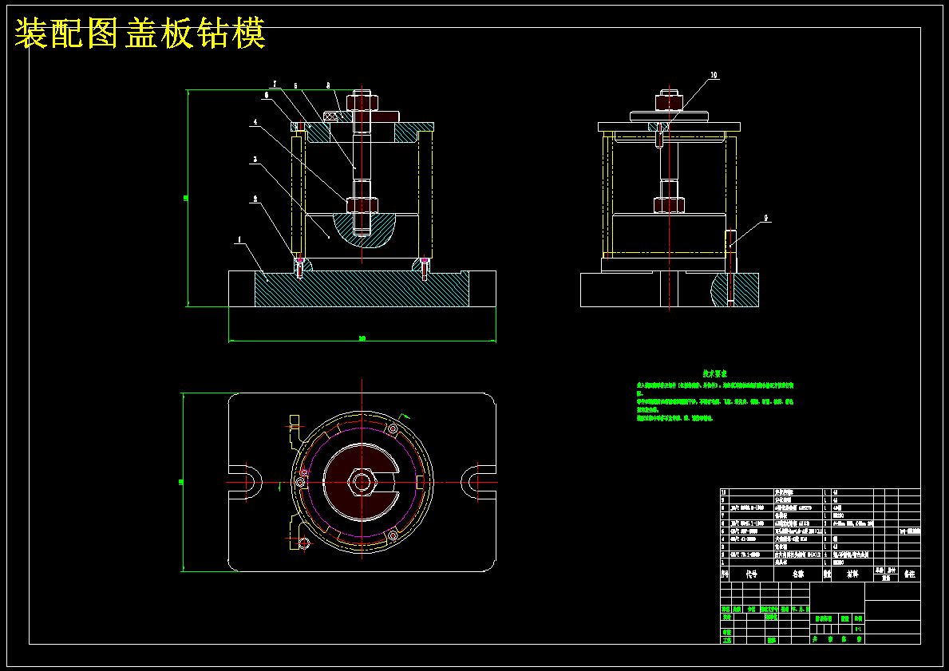Select part balloon number 4
This screenshot has width=949, height=671.
point(255,121)
